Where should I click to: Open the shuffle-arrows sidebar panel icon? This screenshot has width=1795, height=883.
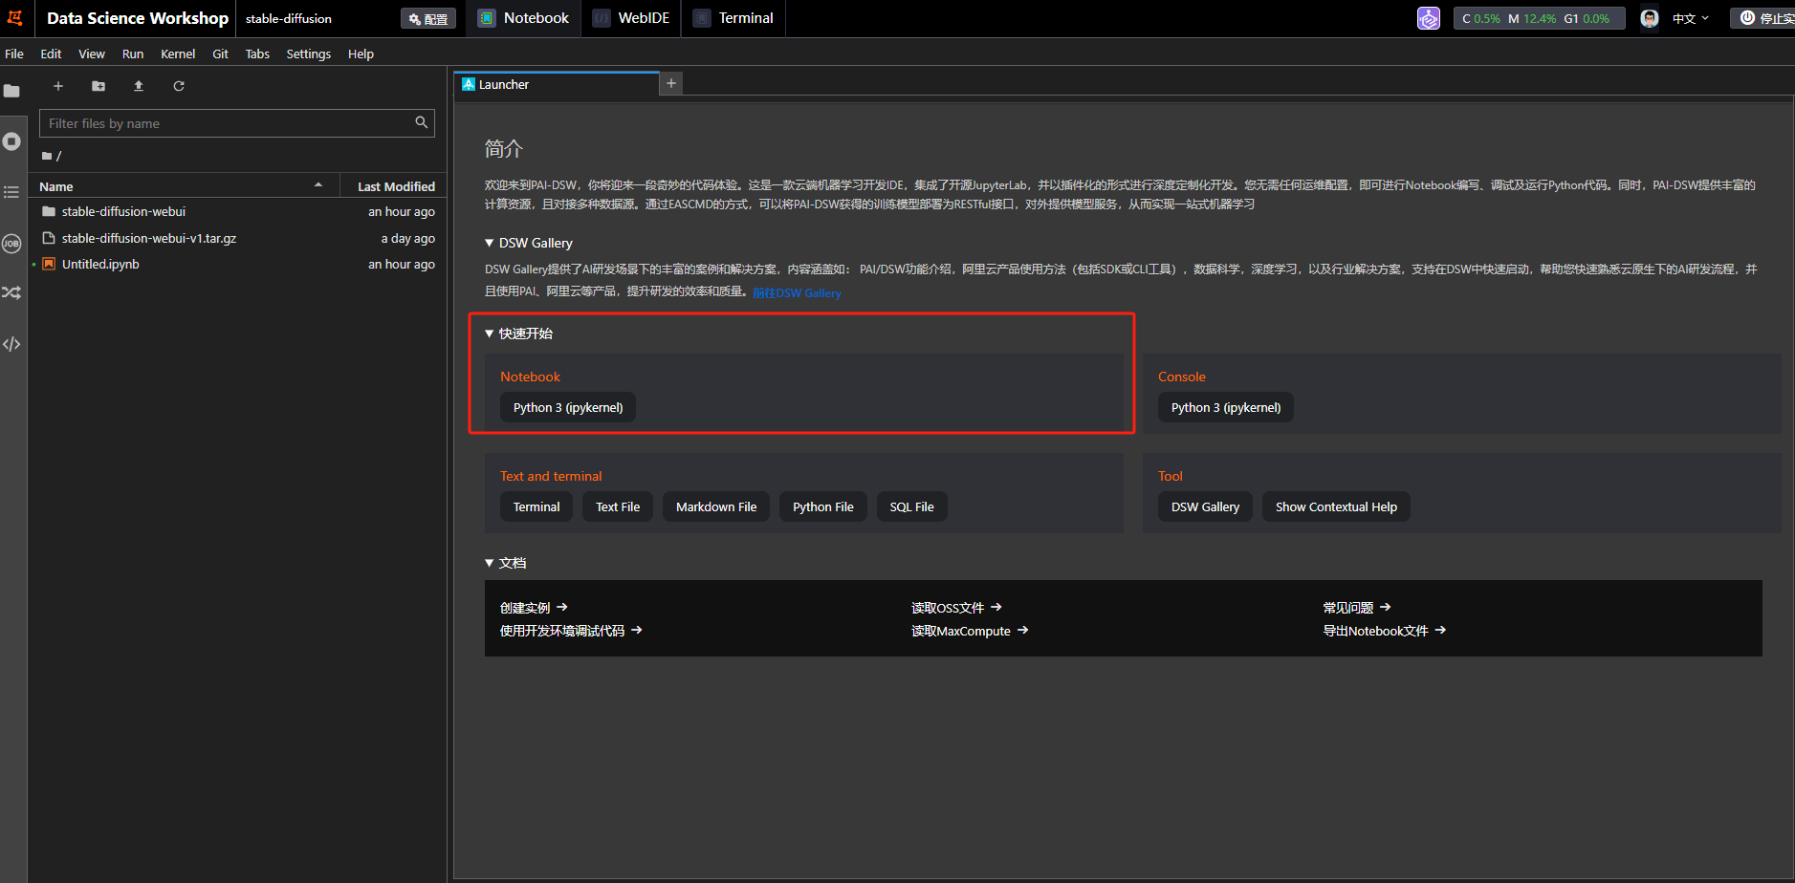pos(11,292)
